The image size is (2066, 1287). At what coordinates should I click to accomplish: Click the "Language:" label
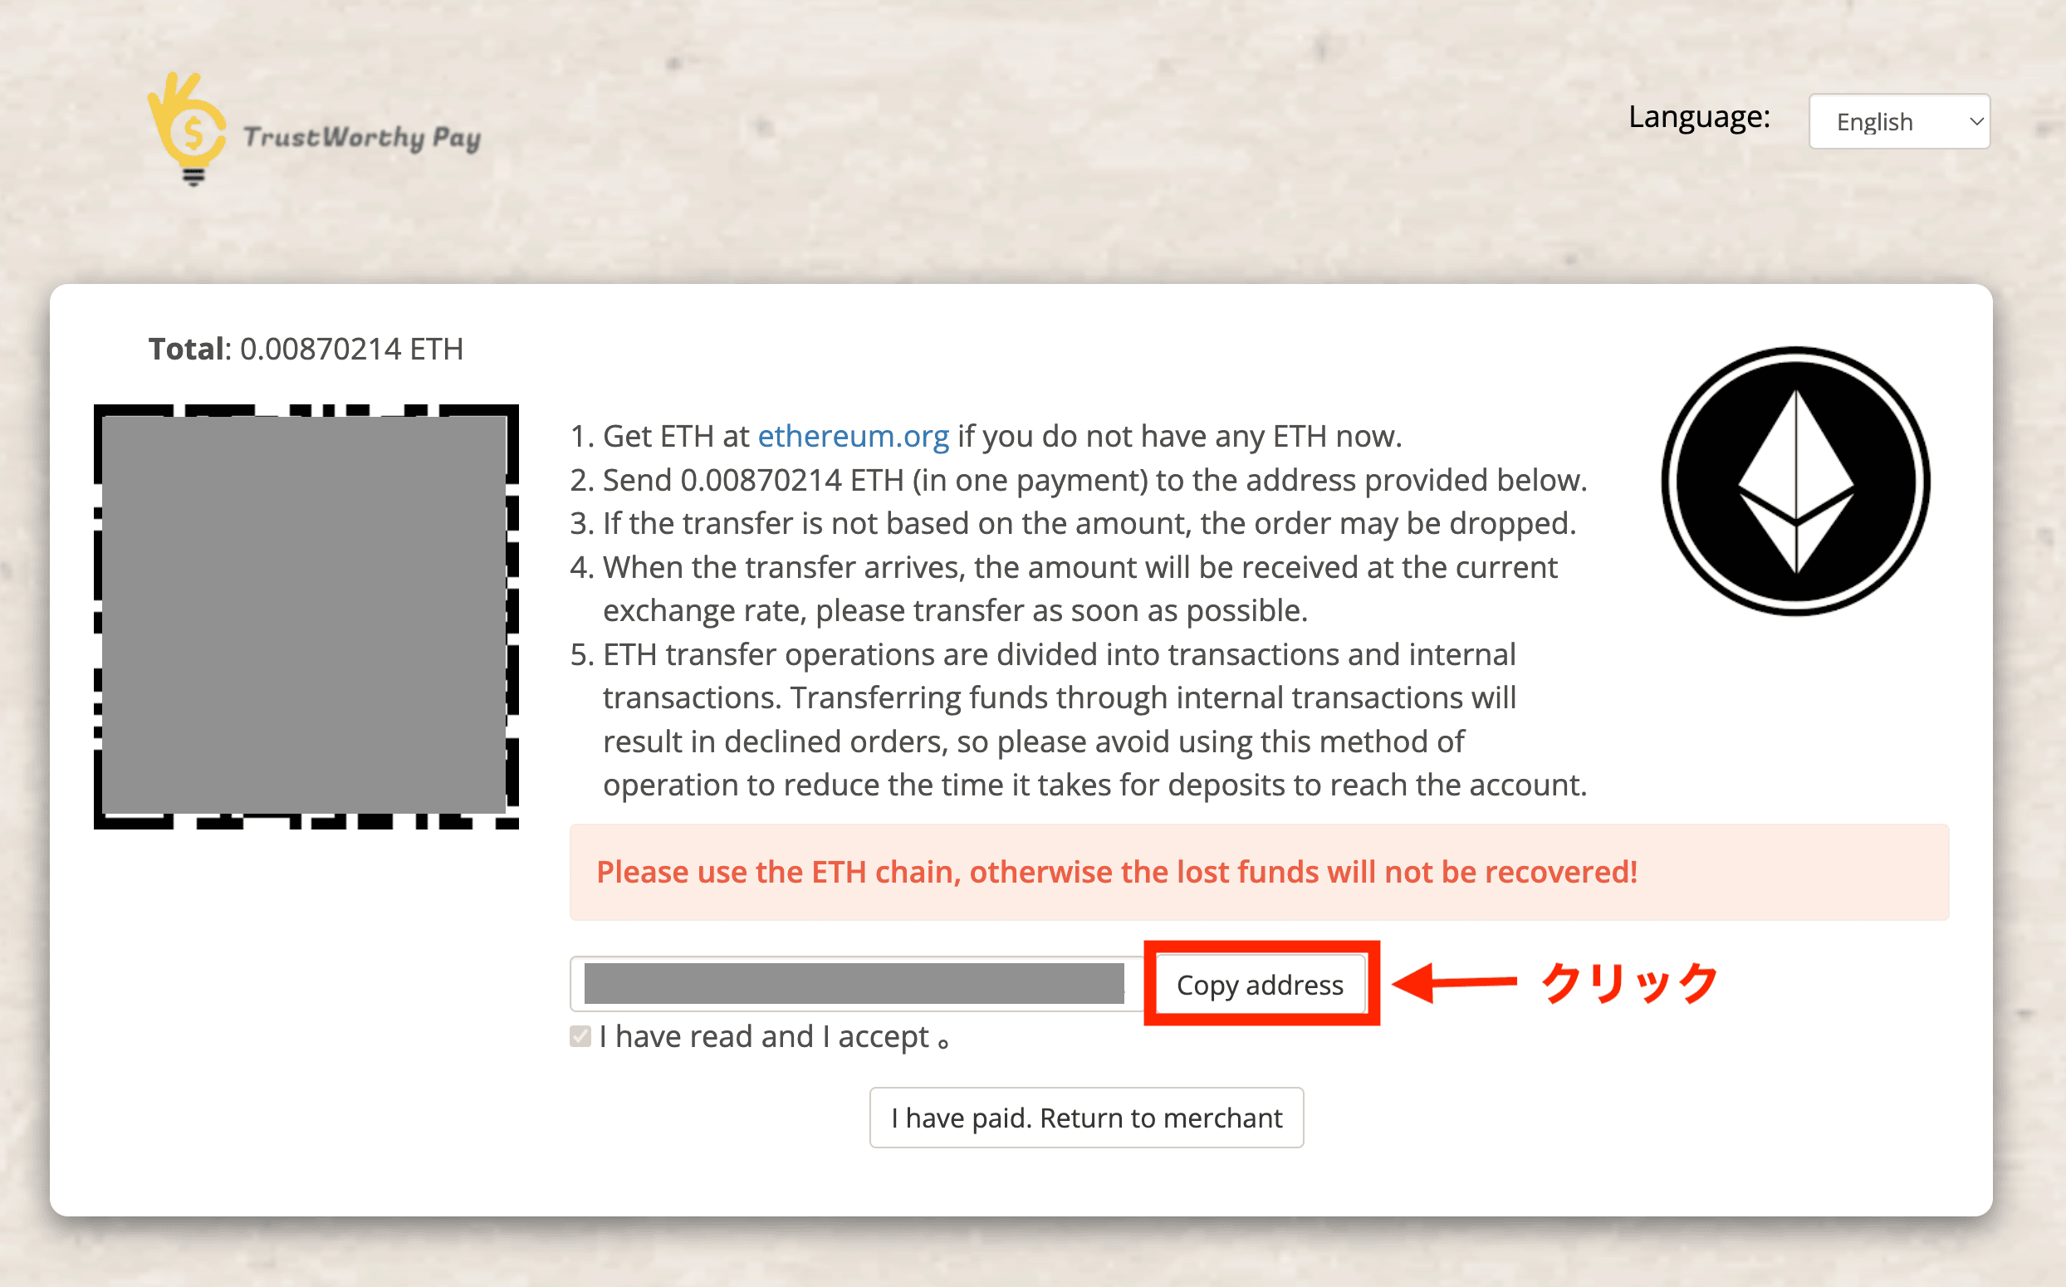tap(1699, 116)
